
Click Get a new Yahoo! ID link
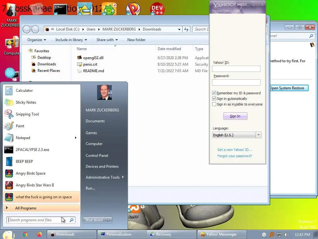pos(235,150)
